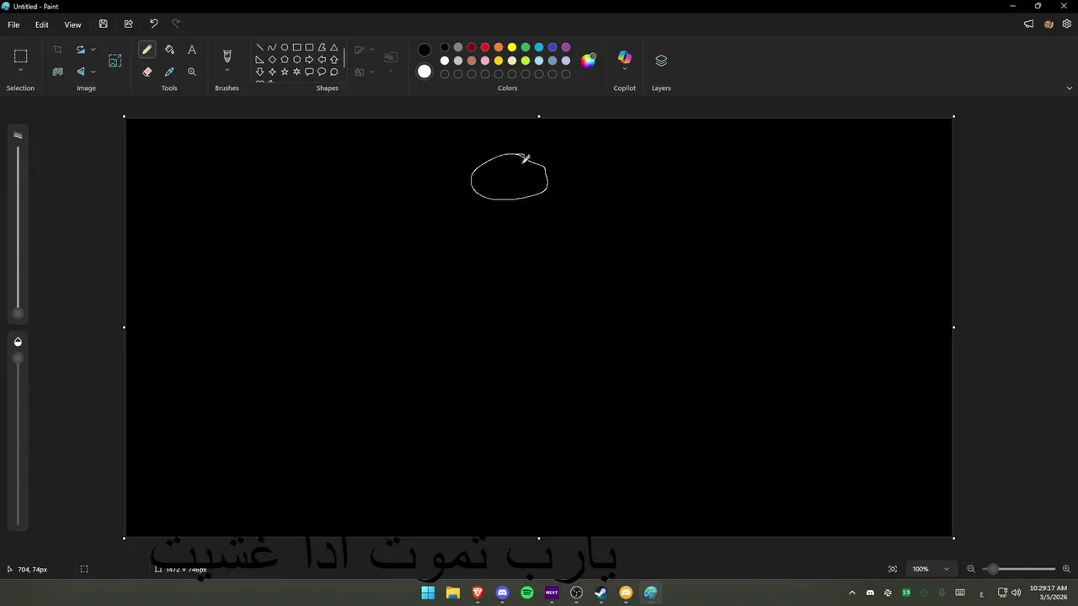Click the first empty custom color slot
The height and width of the screenshot is (606, 1078).
point(445,74)
